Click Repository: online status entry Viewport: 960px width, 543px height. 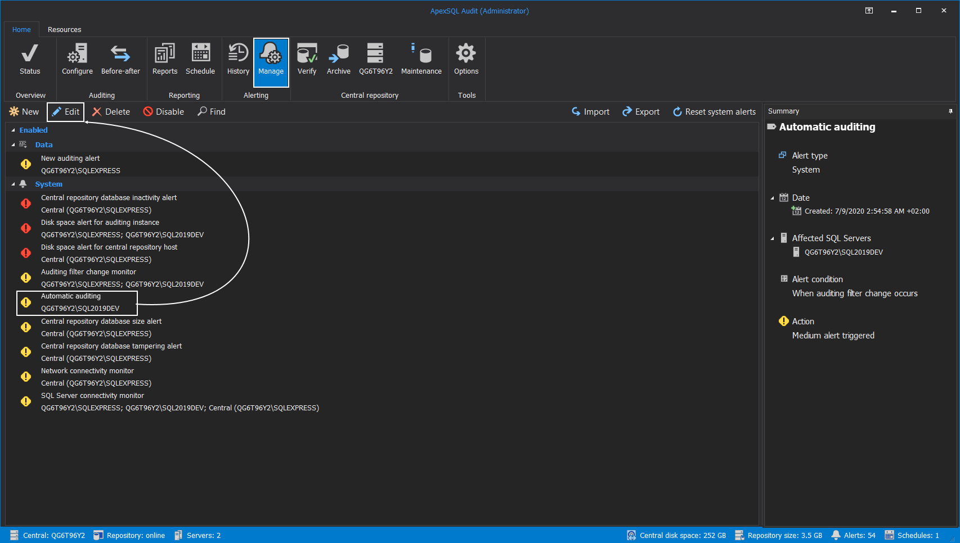pyautogui.click(x=129, y=535)
